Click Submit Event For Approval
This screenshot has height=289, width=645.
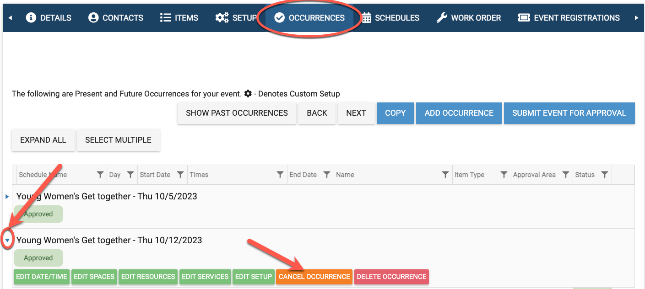click(x=569, y=113)
